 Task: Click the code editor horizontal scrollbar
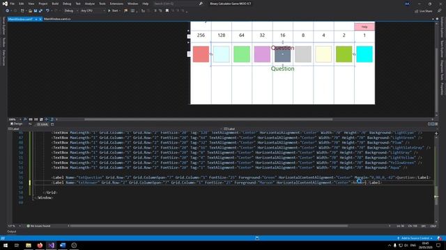click(x=209, y=226)
